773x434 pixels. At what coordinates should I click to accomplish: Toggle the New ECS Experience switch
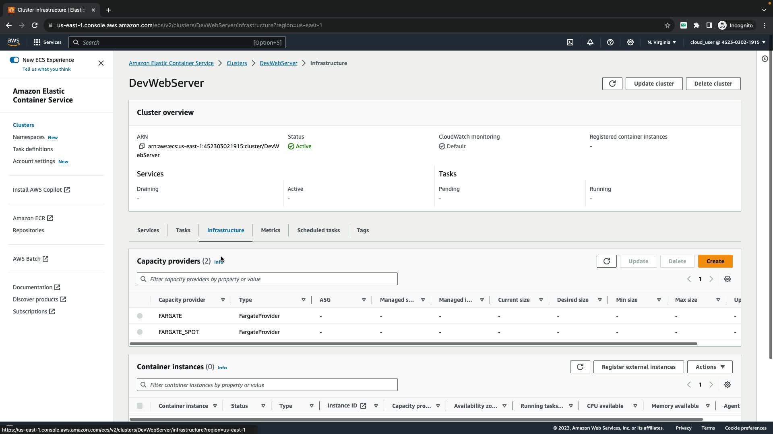(x=14, y=60)
